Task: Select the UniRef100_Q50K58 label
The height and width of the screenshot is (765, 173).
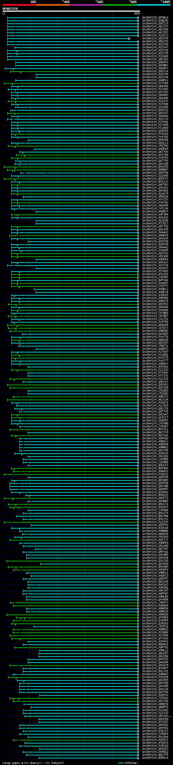Action: pos(155,140)
